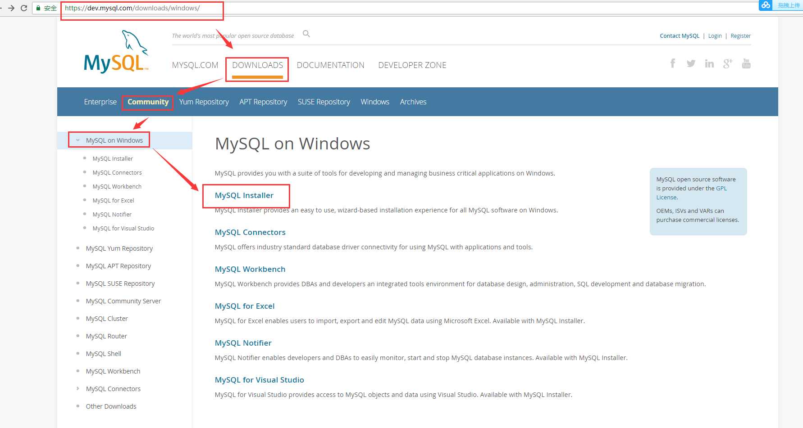
Task: Visit MySQL's Facebook page icon
Action: [x=673, y=63]
